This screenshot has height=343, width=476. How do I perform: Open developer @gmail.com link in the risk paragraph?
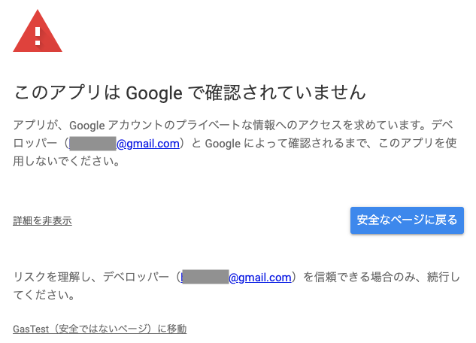[x=260, y=277]
